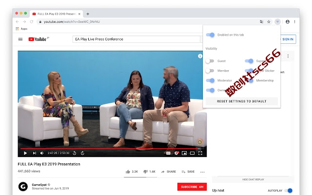This screenshot has height=195, width=312.
Task: Open the GameSpot channel avatar
Action: click(23, 187)
